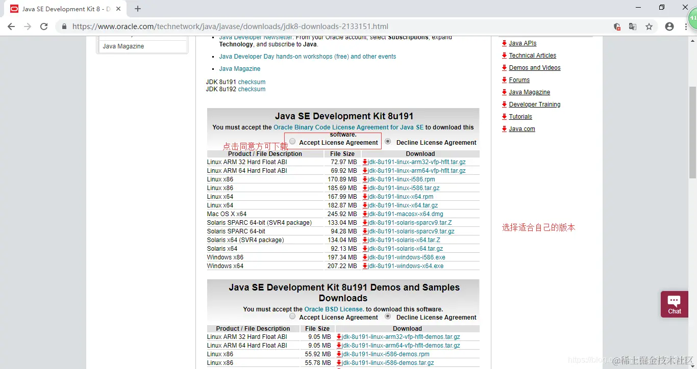Click the download icon beside jdk-8u191-linux-x64.rpm
Screen dimensions: 697x369
pyautogui.click(x=365, y=197)
